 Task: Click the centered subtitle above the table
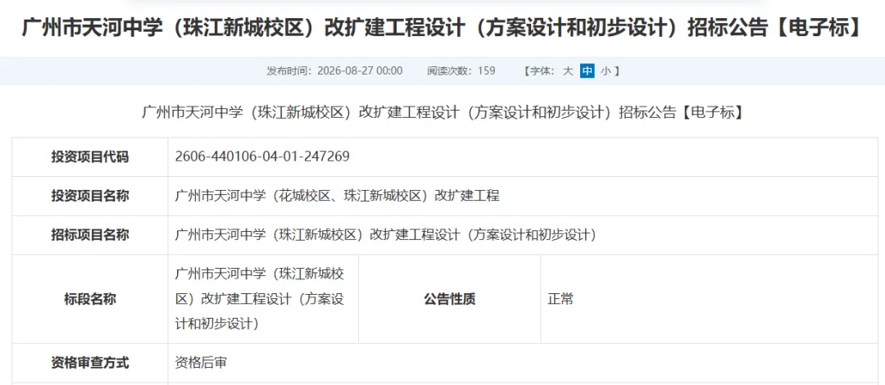click(x=442, y=112)
